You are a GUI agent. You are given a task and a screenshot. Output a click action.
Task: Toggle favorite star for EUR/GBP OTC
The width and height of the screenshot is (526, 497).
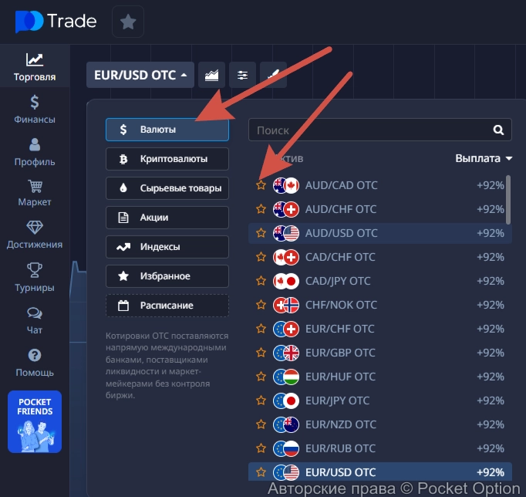point(261,353)
